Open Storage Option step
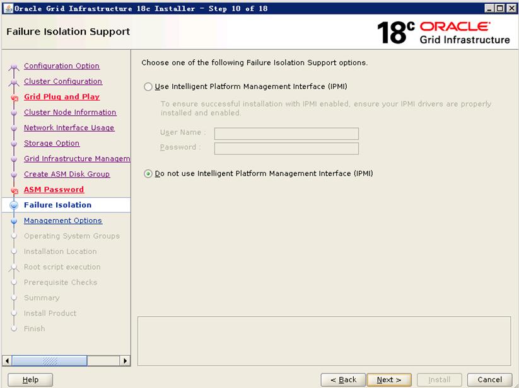The height and width of the screenshot is (388, 519). coord(52,143)
